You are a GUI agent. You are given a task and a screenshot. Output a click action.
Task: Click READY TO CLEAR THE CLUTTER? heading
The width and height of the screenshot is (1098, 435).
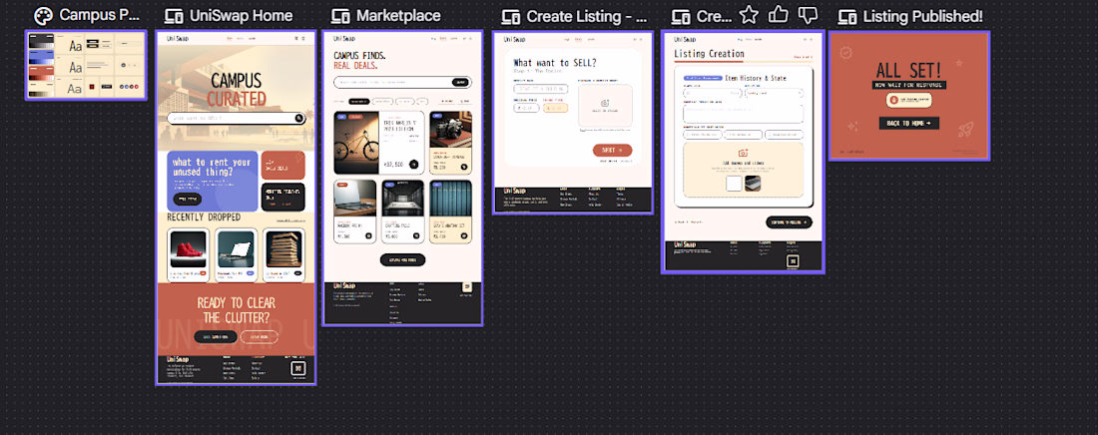click(x=236, y=310)
